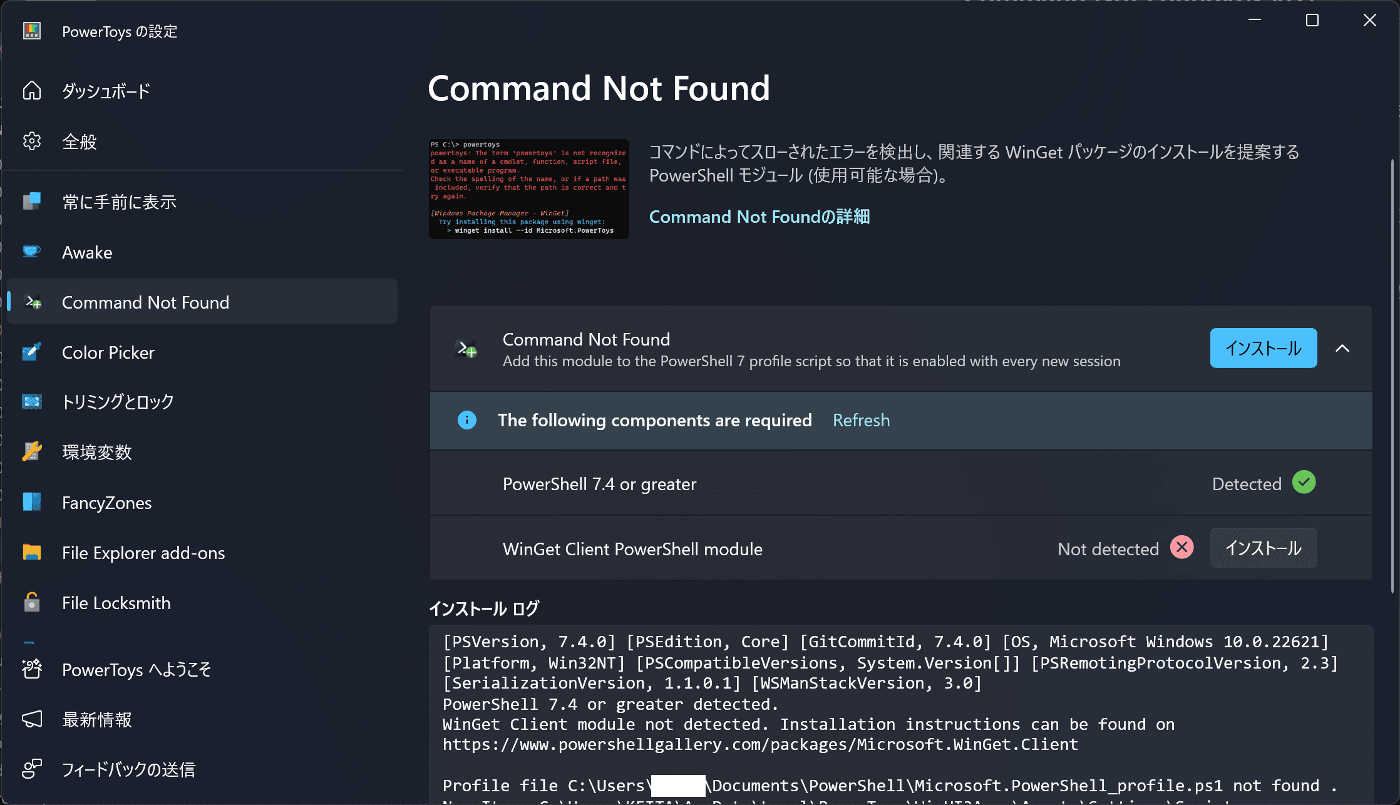The width and height of the screenshot is (1400, 805).
Task: Open トリミングとロック settings
Action: 202,402
